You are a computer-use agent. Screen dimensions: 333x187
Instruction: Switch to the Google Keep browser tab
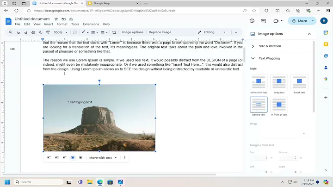point(113,3)
